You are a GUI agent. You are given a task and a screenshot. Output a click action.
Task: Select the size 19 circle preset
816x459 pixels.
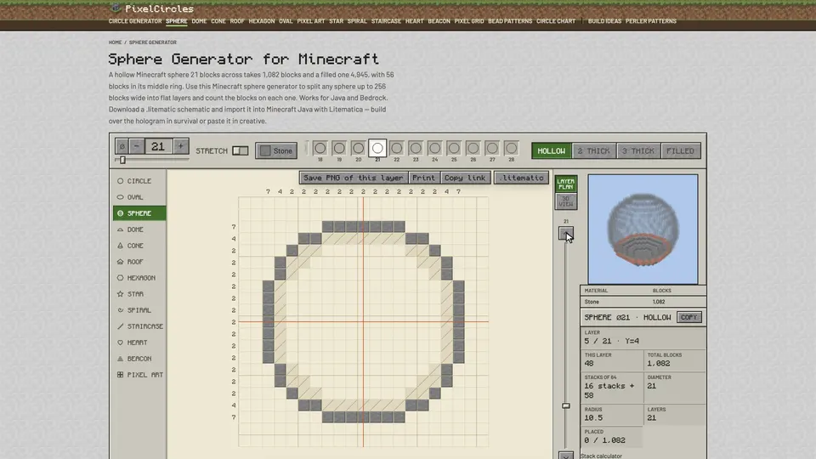pyautogui.click(x=339, y=148)
